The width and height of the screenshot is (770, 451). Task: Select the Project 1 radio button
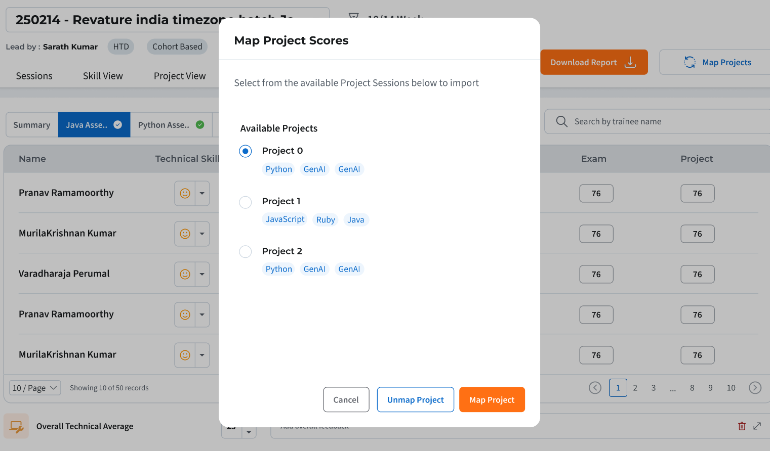pyautogui.click(x=246, y=202)
